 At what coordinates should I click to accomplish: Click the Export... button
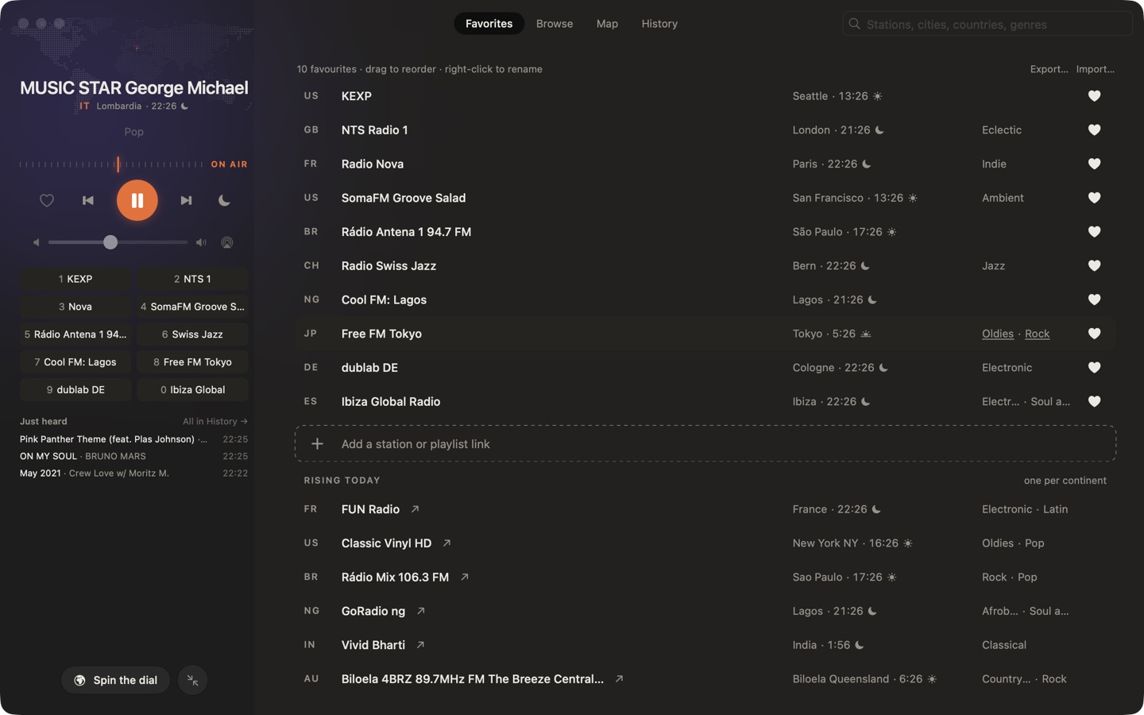1049,69
